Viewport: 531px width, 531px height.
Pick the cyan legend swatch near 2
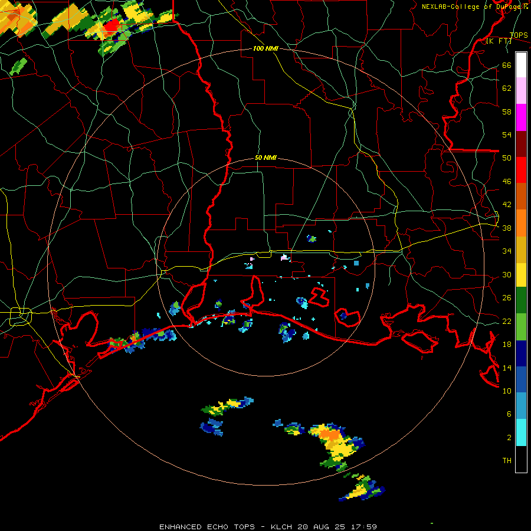pos(521,432)
